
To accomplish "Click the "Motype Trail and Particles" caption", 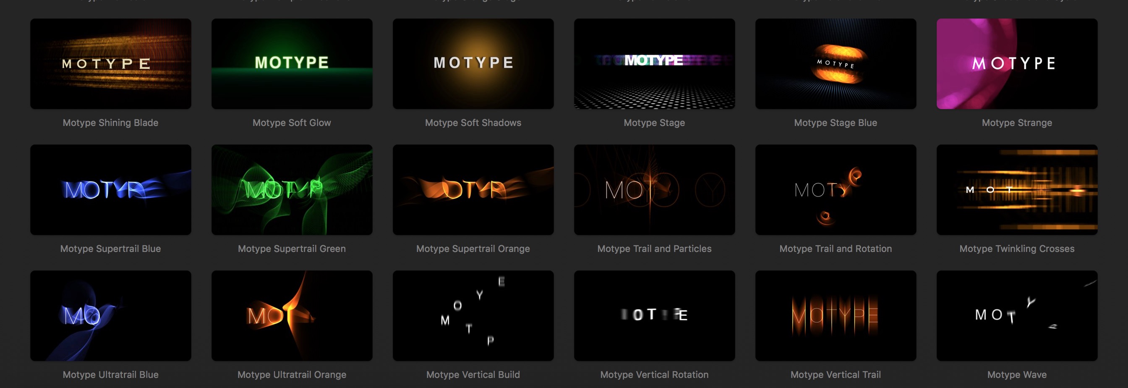I will click(x=655, y=249).
